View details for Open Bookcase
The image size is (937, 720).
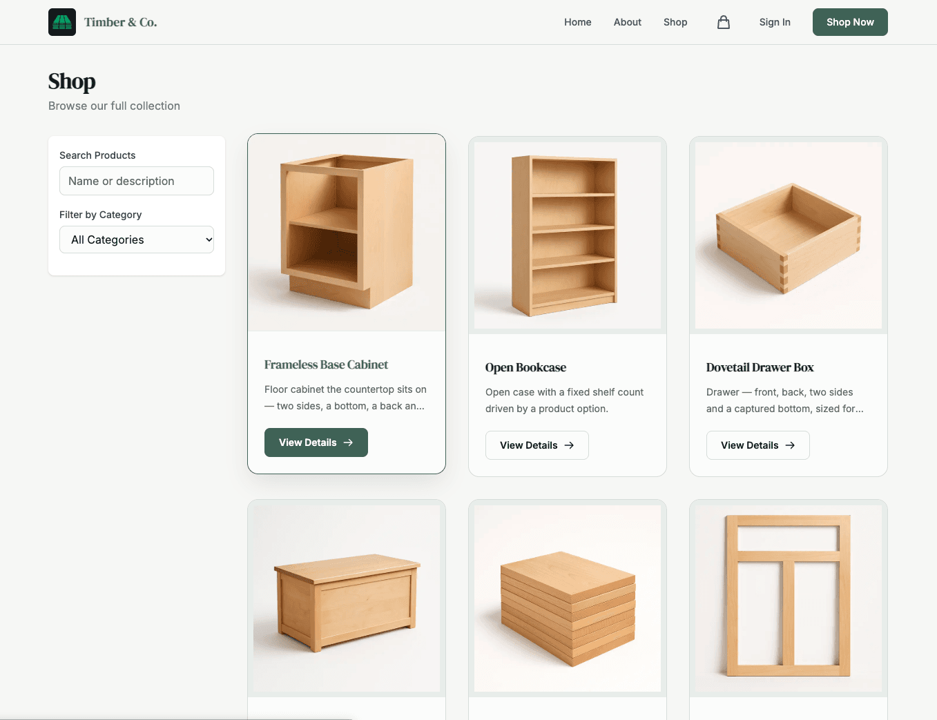pyautogui.click(x=537, y=445)
